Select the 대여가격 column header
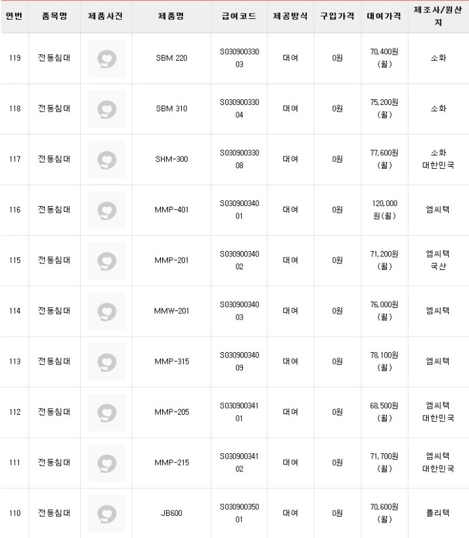Screen dimensions: 469x538 [384, 16]
